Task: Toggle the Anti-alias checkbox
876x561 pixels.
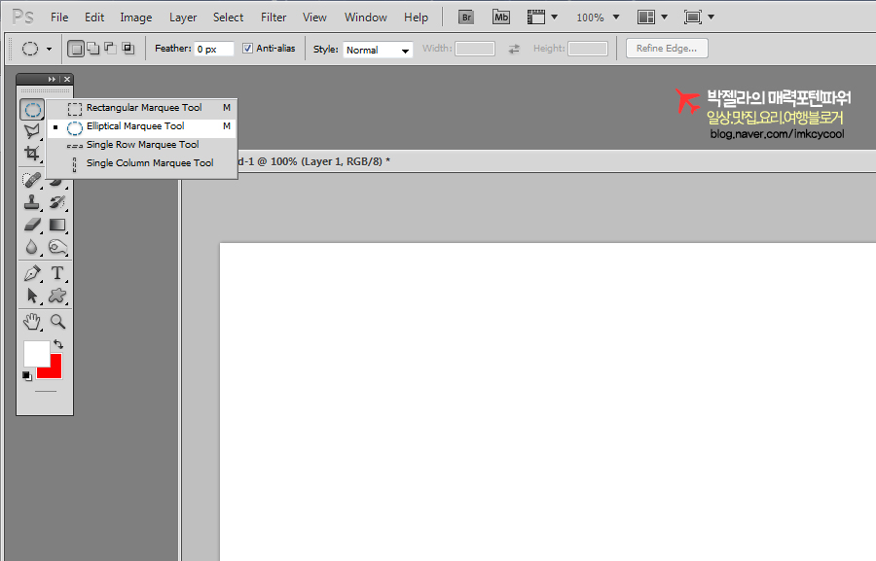Action: pos(247,49)
